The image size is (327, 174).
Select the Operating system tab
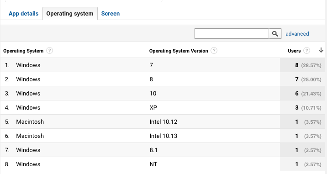click(x=70, y=14)
